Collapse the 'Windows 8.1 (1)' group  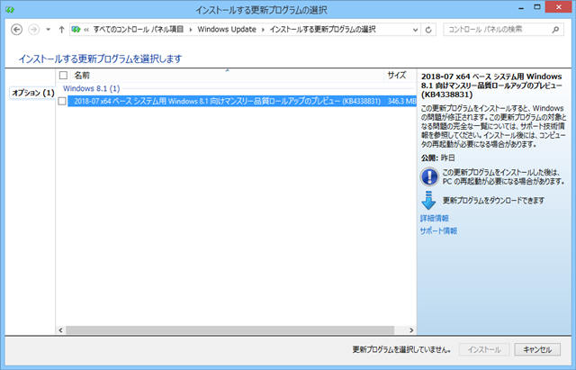92,88
